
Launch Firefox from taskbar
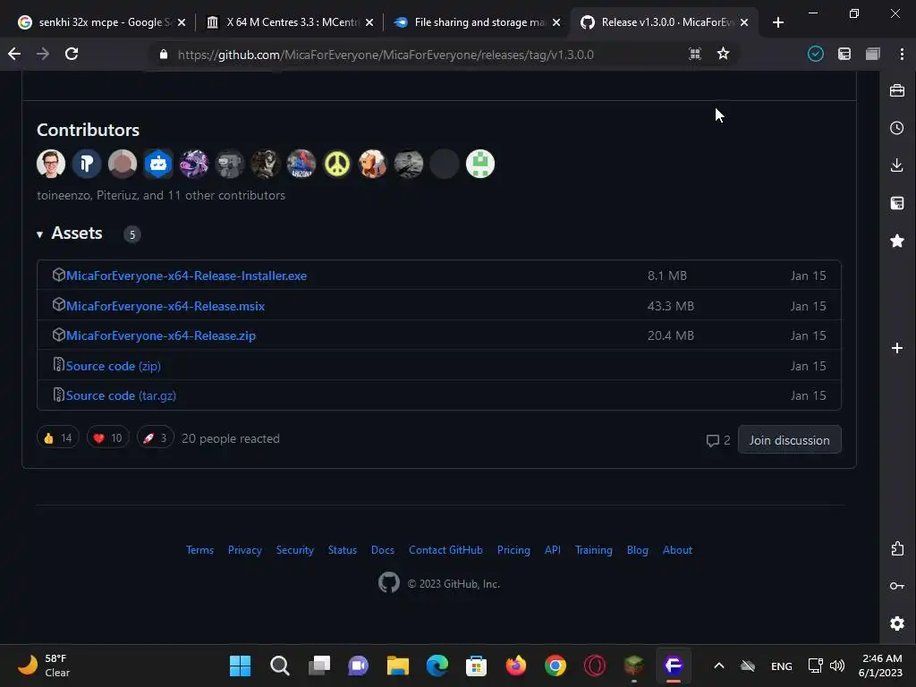pyautogui.click(x=516, y=666)
